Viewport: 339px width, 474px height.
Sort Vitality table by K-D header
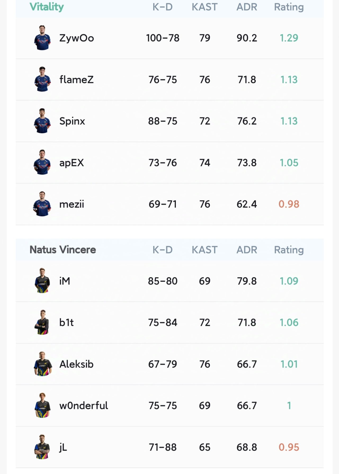click(163, 7)
